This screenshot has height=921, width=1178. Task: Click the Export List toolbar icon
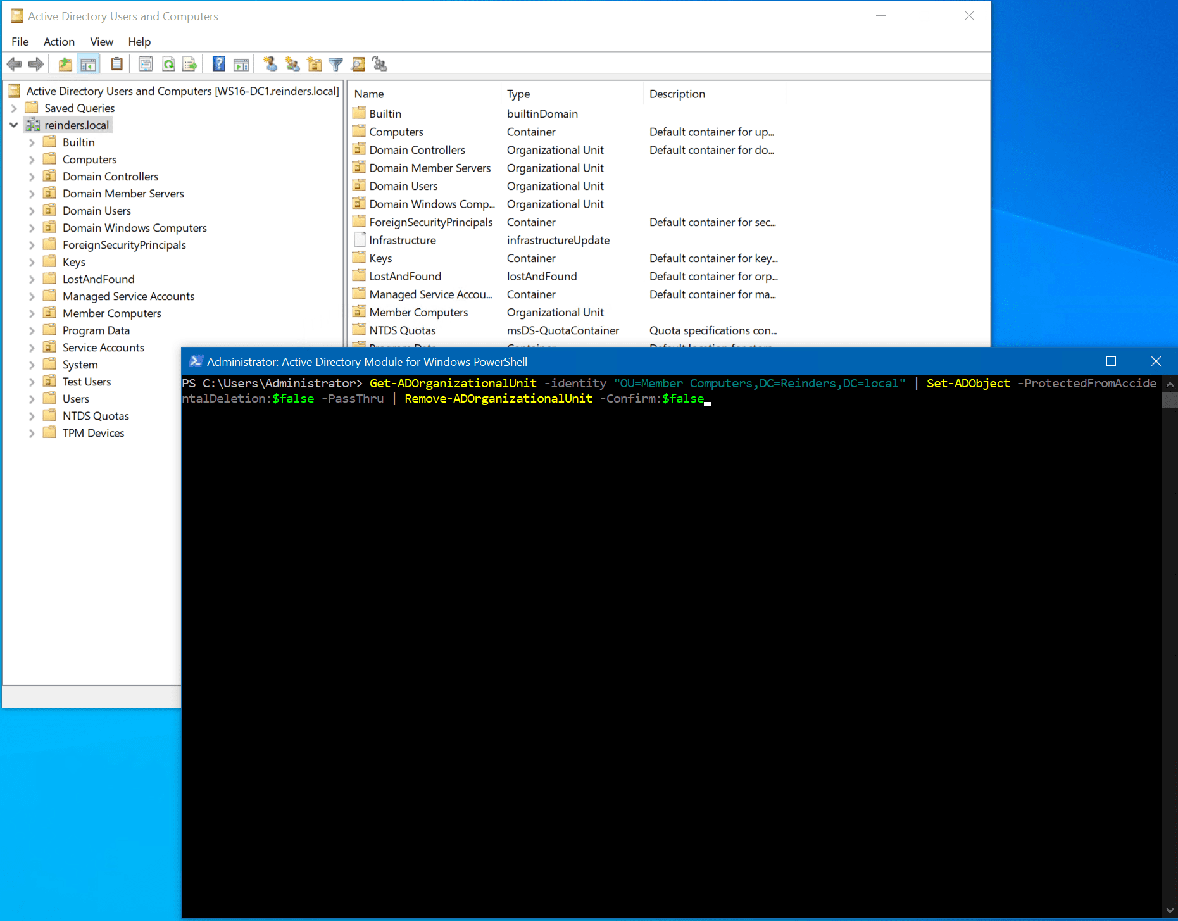click(x=189, y=64)
